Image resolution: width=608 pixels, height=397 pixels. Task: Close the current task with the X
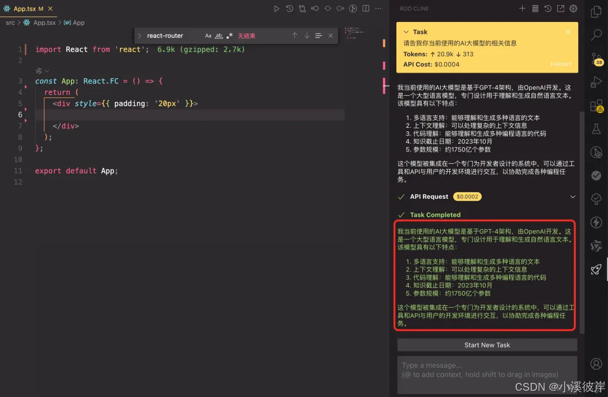point(567,32)
